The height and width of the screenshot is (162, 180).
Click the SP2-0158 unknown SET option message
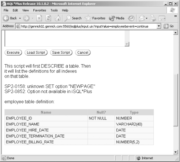point(50,86)
